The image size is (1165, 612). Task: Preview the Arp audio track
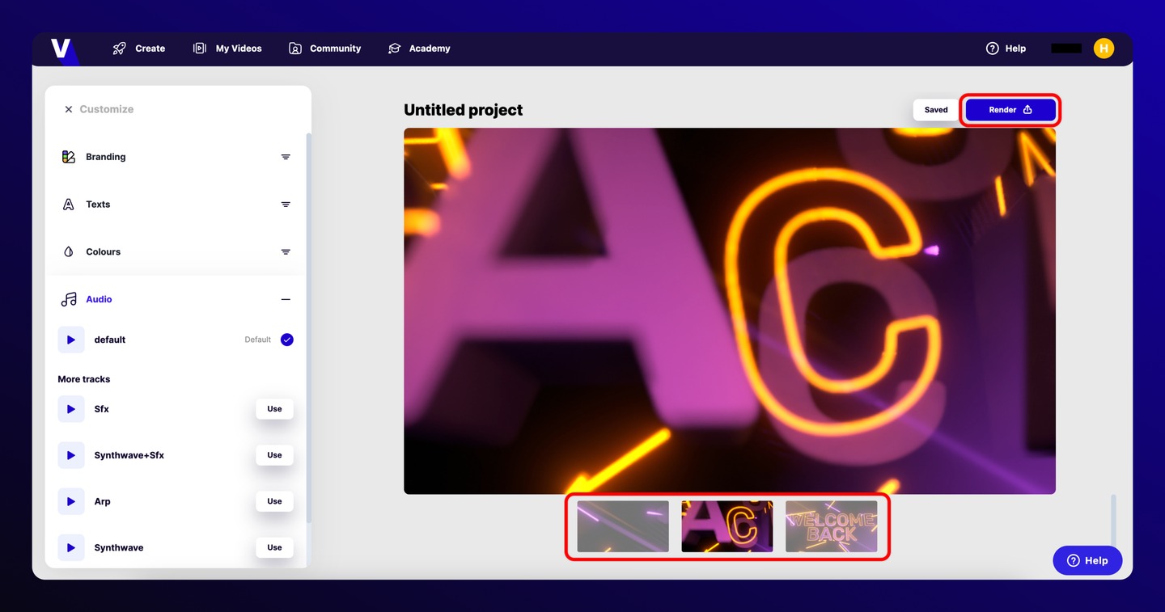(71, 501)
